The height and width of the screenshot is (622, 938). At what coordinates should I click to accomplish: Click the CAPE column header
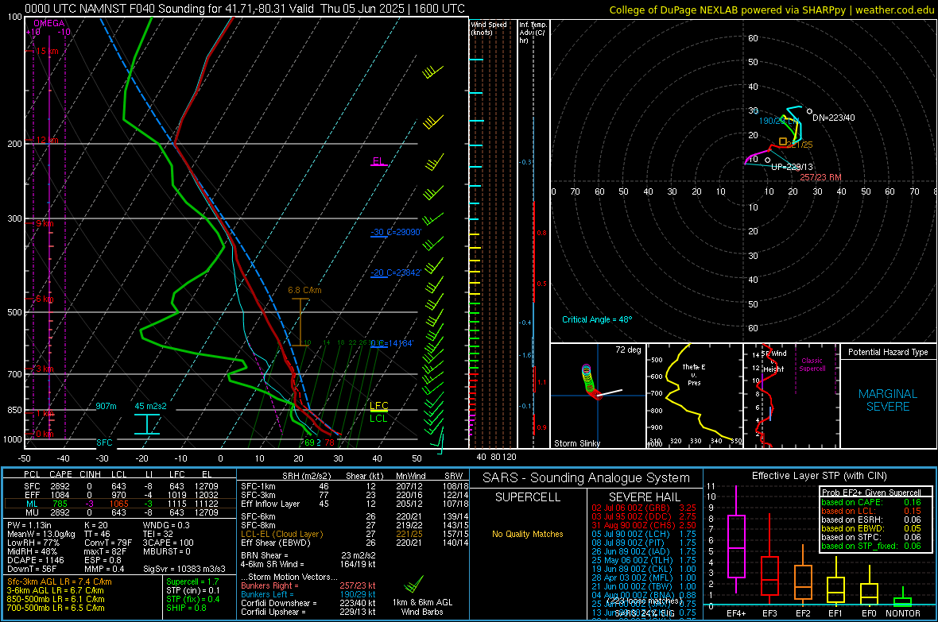(60, 474)
